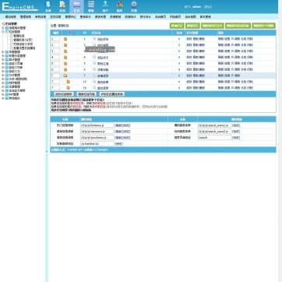This screenshot has width=282, height=282.
Task: Click the green 刷新所有栏目页 button
Action: tap(213, 26)
